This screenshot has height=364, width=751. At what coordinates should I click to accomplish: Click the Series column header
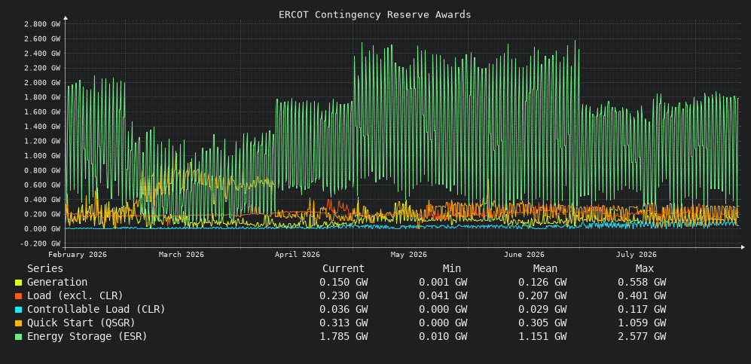(x=45, y=268)
